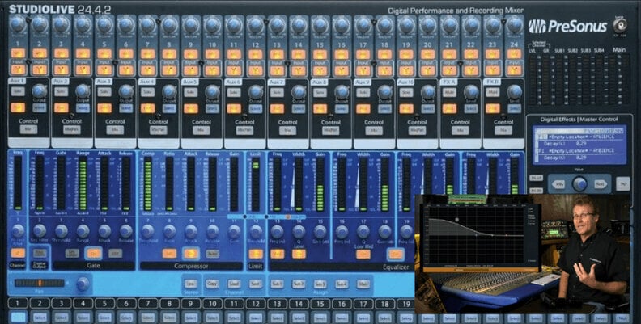Click the PreSonus logo

point(567,27)
